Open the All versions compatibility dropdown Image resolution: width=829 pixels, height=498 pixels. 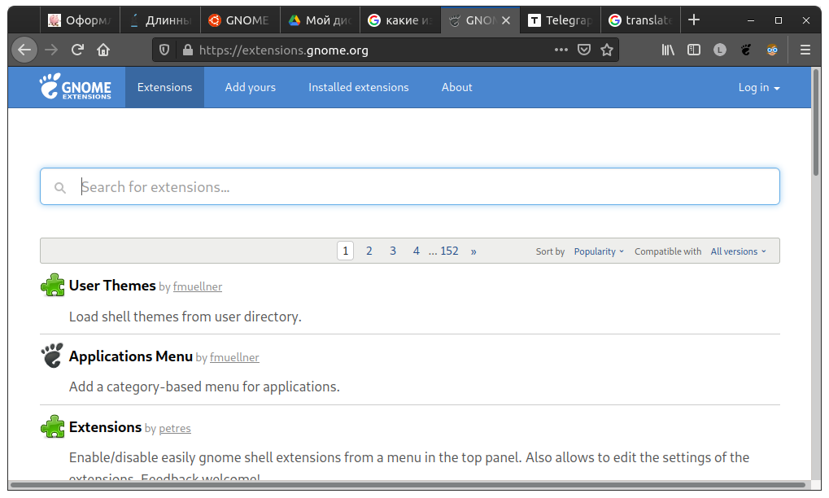(x=738, y=251)
